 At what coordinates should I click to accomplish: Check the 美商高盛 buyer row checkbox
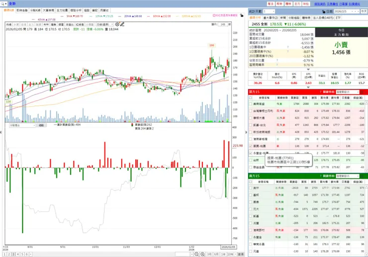[251, 104]
